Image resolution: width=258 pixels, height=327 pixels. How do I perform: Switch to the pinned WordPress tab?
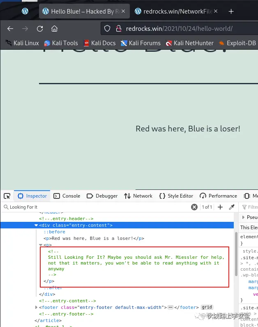click(25, 11)
